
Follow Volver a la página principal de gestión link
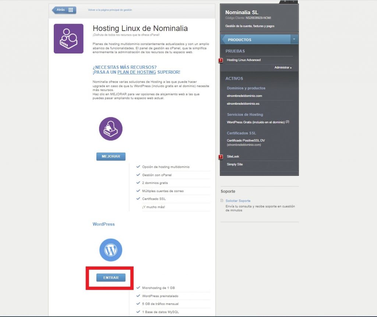tap(110, 10)
